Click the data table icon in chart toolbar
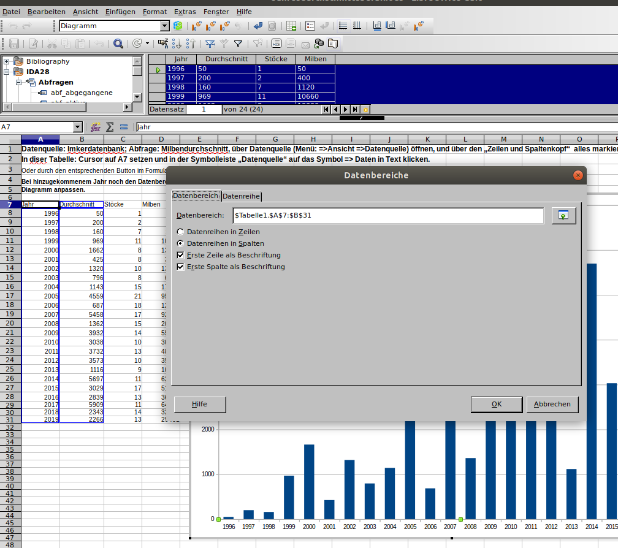Viewport: 618px width, 548px height. [x=291, y=26]
